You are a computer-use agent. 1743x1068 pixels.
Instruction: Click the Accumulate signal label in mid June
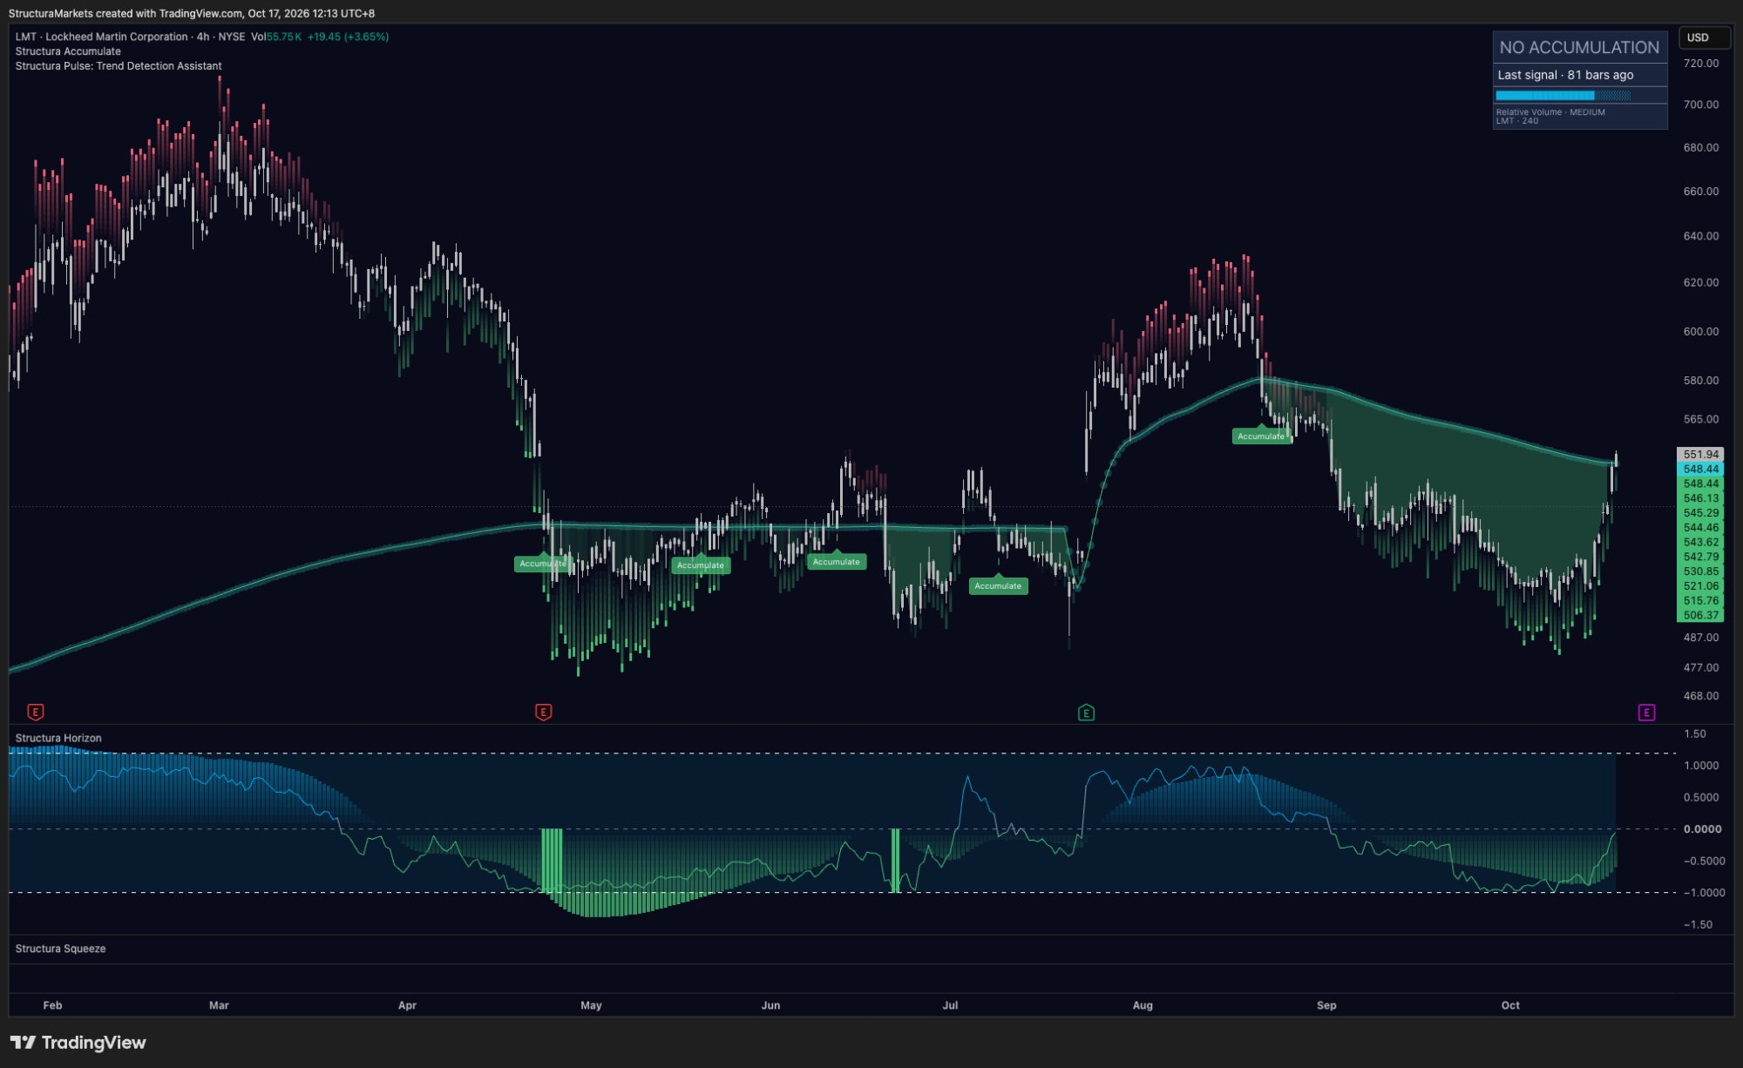(836, 562)
